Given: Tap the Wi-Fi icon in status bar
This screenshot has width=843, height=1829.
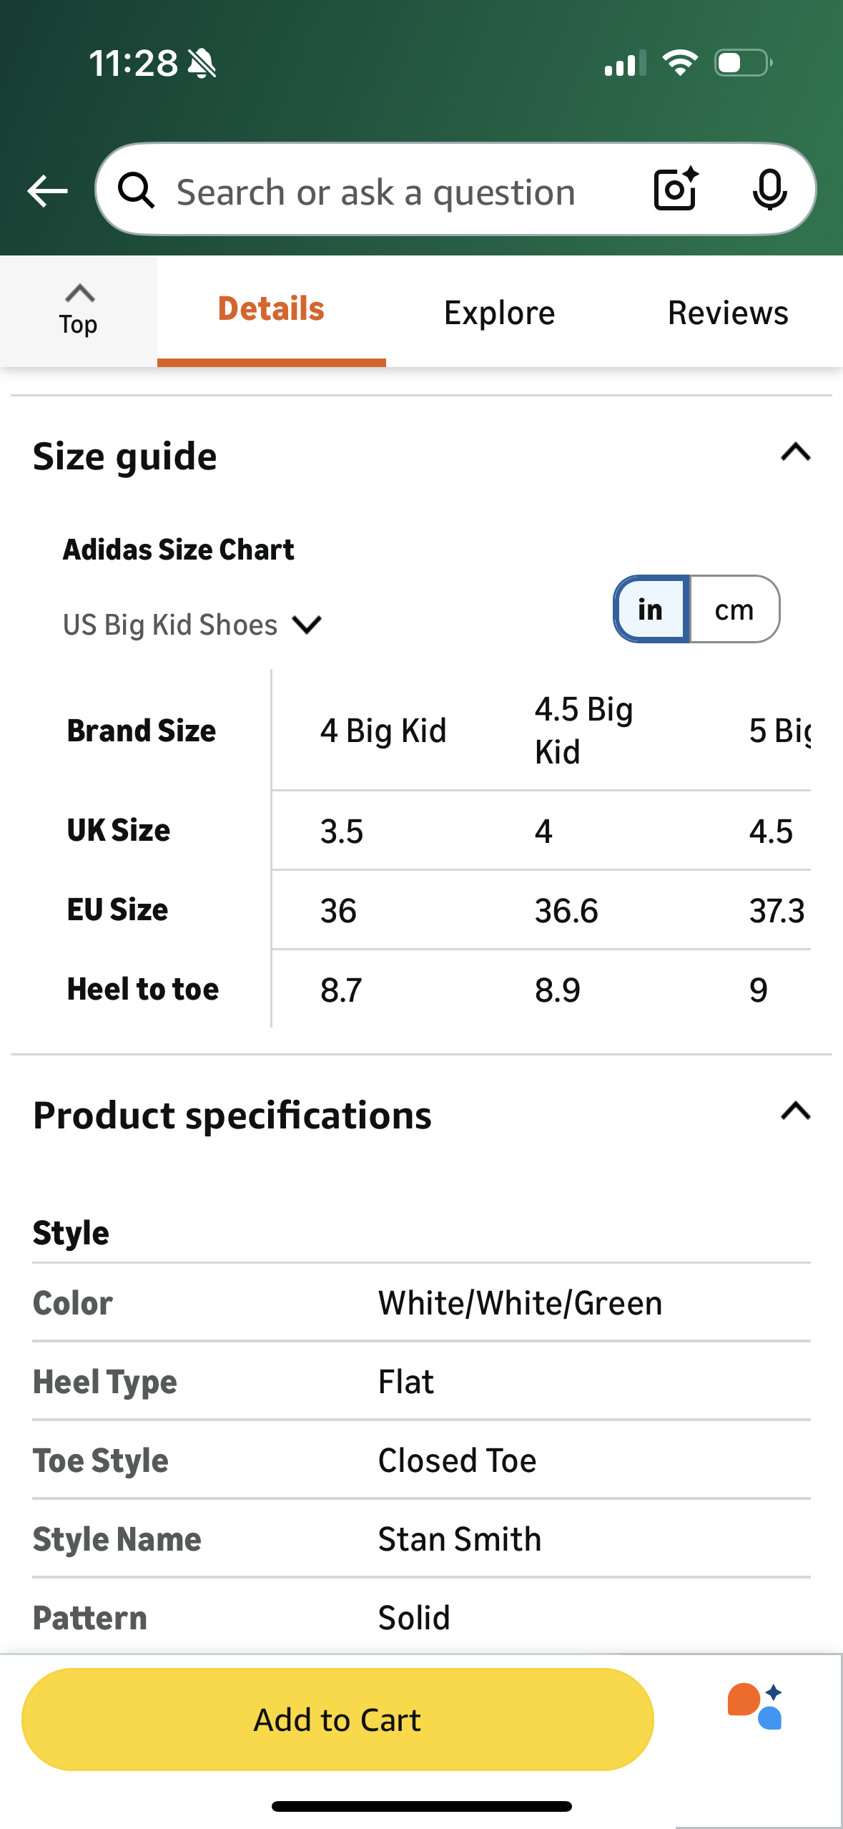Looking at the screenshot, I should click(x=680, y=63).
